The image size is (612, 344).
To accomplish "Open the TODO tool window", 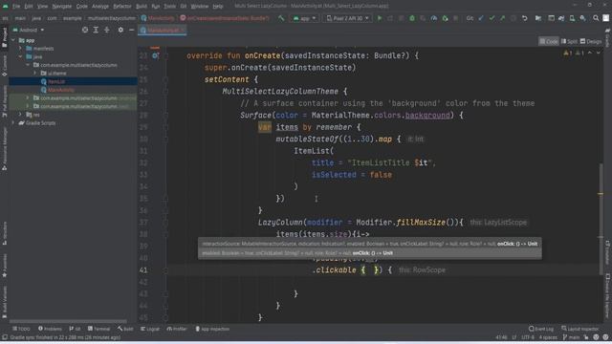I will 21,329.
